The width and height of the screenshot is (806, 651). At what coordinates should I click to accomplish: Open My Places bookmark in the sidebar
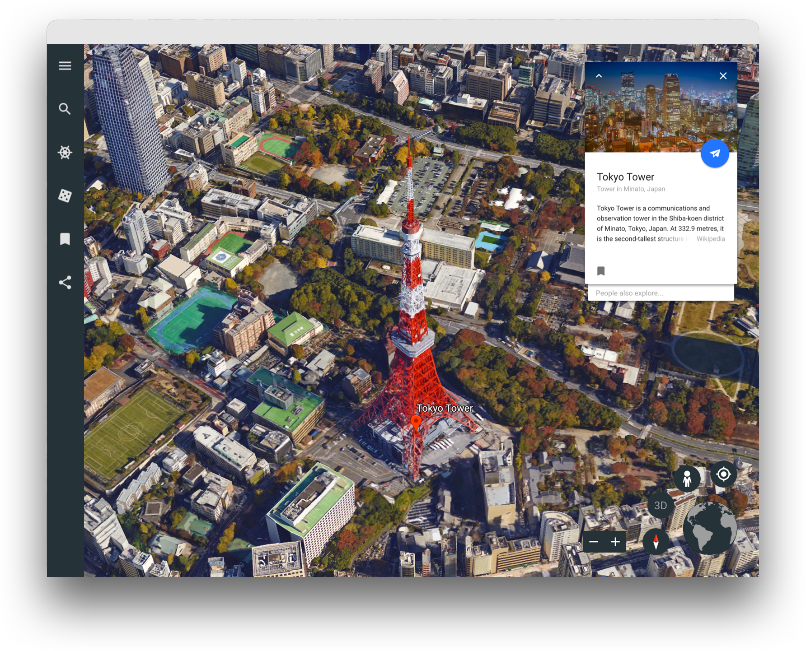tap(65, 239)
